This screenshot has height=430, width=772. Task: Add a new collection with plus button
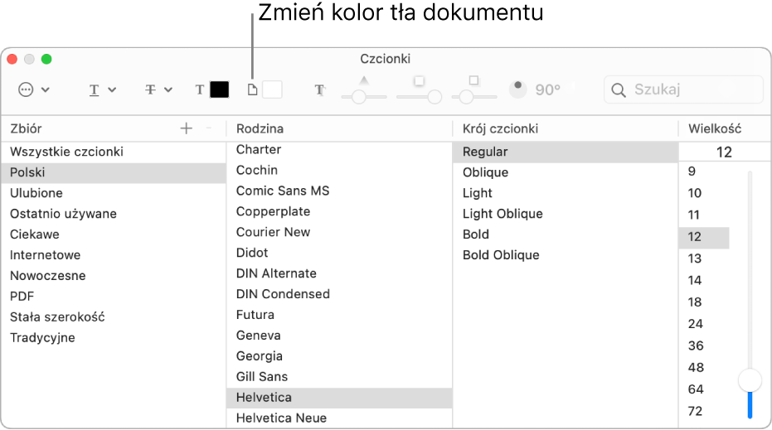[x=186, y=128]
